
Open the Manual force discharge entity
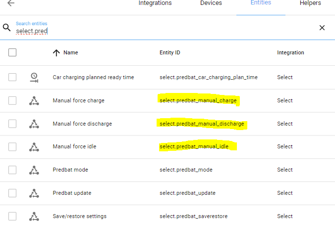point(82,124)
